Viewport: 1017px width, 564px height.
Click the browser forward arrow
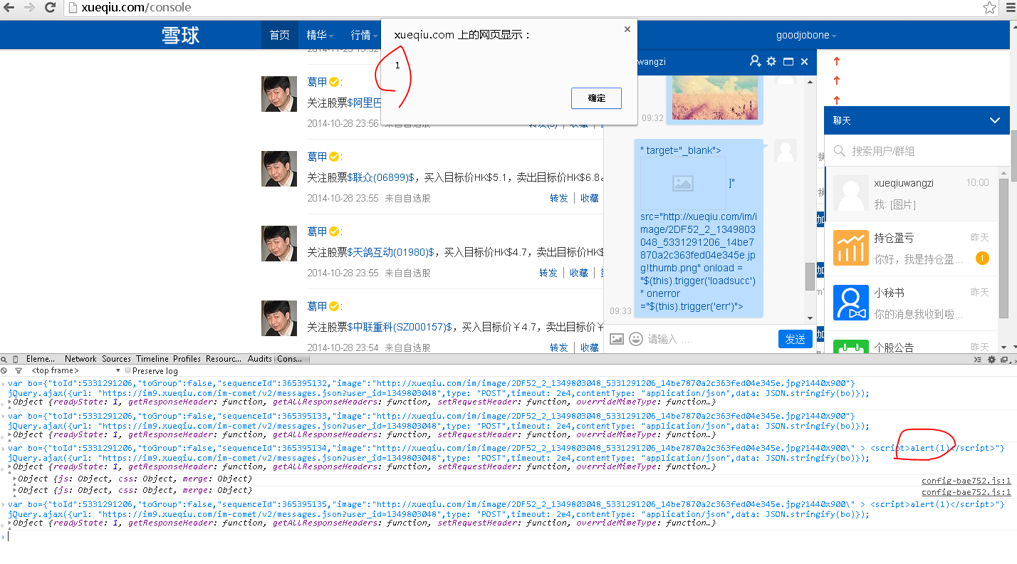pyautogui.click(x=30, y=8)
